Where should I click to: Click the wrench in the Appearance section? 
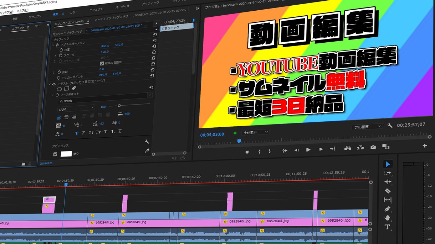[147, 142]
